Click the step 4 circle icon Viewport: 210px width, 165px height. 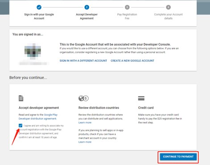(x=168, y=7)
